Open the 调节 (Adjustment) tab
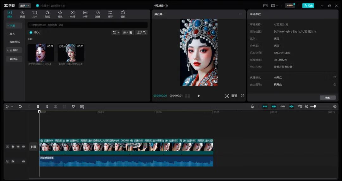Viewport: 342px width, 181px height. click(111, 14)
